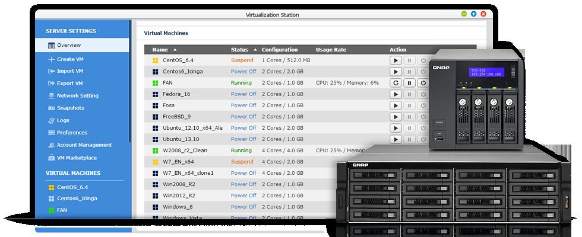582x237 pixels.
Task: Open Preferences in sidebar
Action: point(72,133)
